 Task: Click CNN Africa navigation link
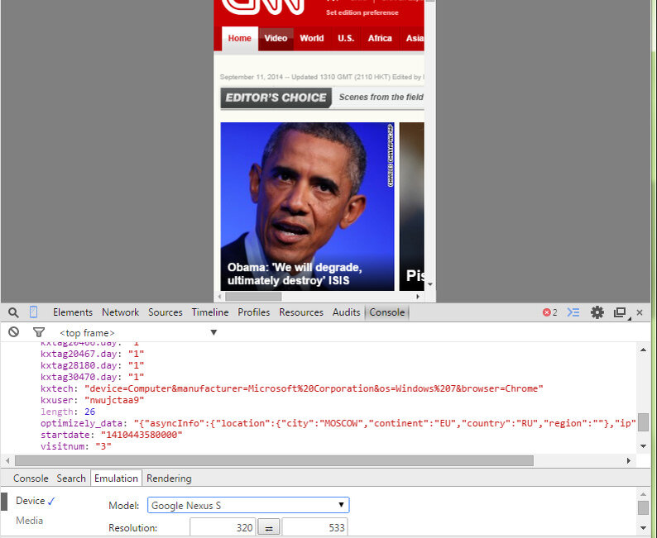(380, 39)
